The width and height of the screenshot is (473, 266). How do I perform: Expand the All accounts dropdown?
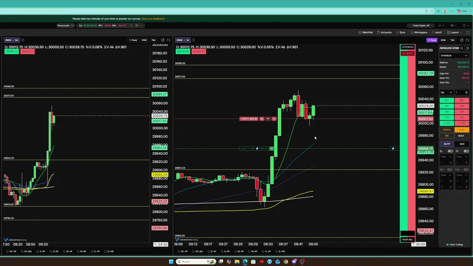click(65, 25)
